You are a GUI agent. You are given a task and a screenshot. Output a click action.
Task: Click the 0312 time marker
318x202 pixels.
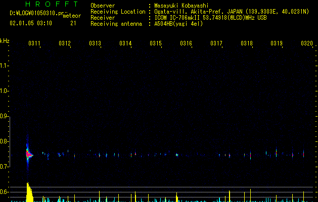(x=65, y=43)
